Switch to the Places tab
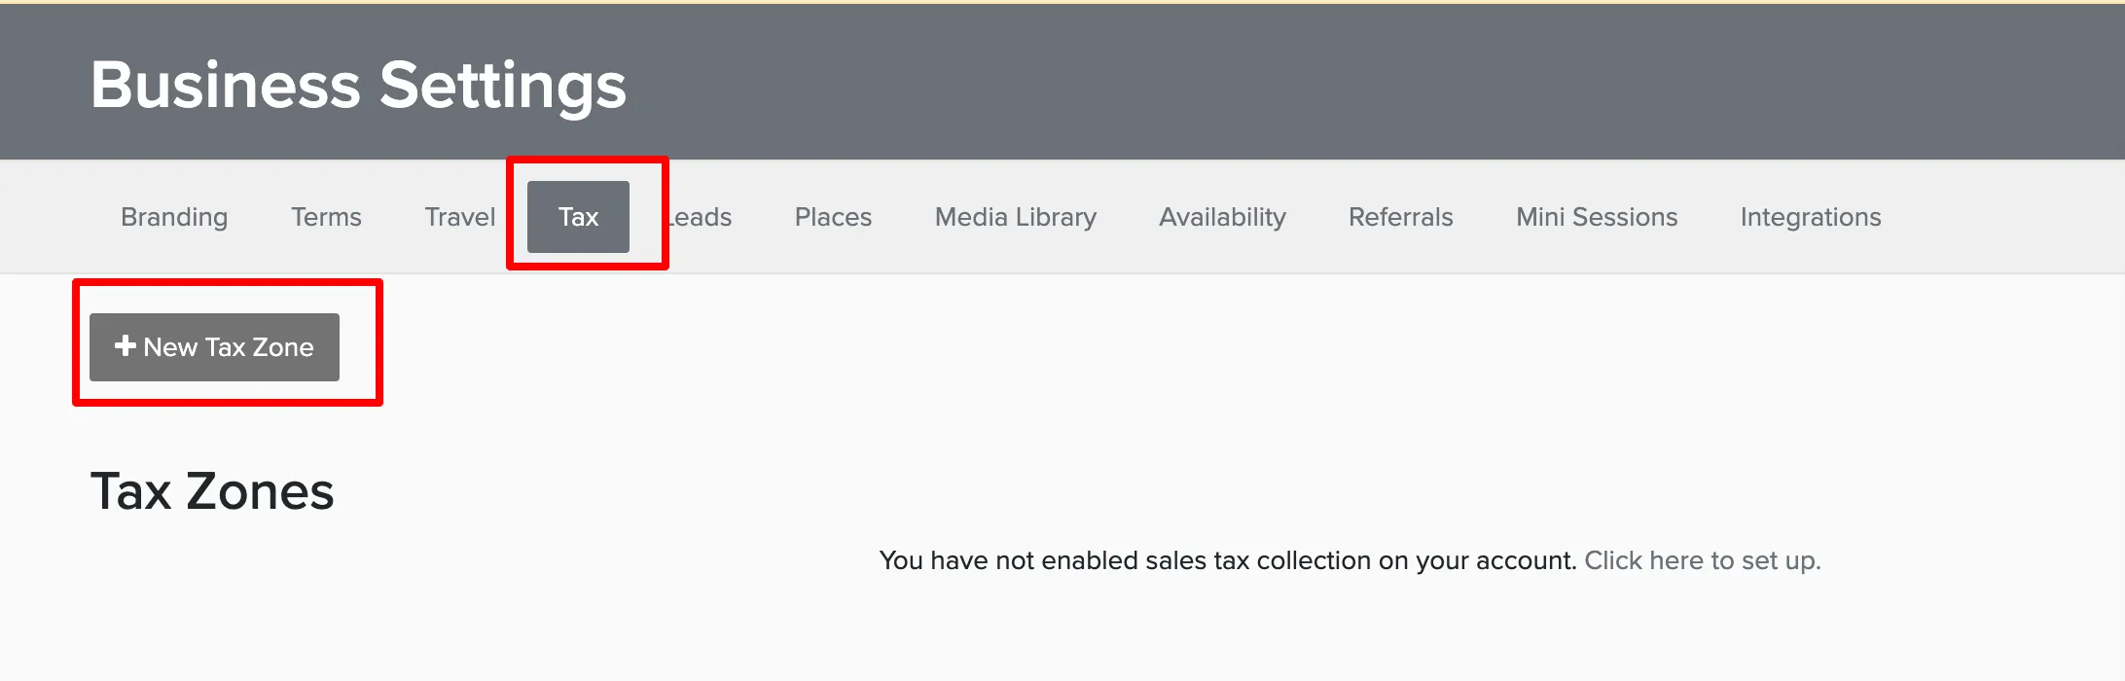Screen dimensions: 2125x681 click(833, 217)
